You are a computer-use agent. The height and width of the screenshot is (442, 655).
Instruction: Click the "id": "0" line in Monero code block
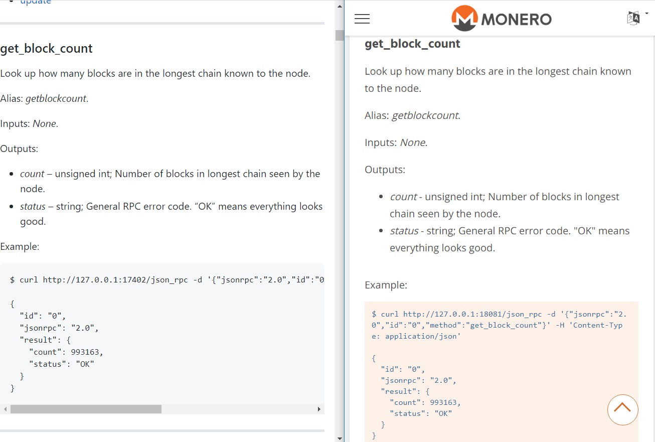pyautogui.click(x=403, y=369)
